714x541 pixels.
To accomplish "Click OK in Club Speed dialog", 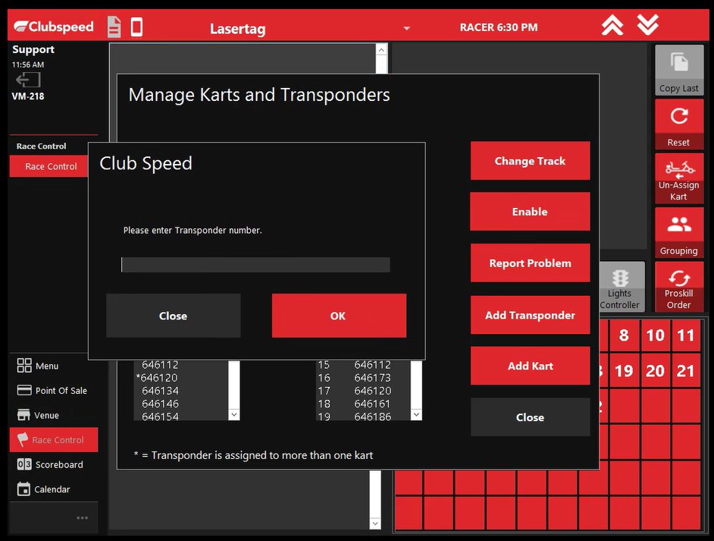I will click(339, 316).
